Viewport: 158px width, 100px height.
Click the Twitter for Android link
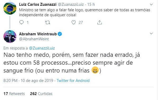tap(73, 81)
